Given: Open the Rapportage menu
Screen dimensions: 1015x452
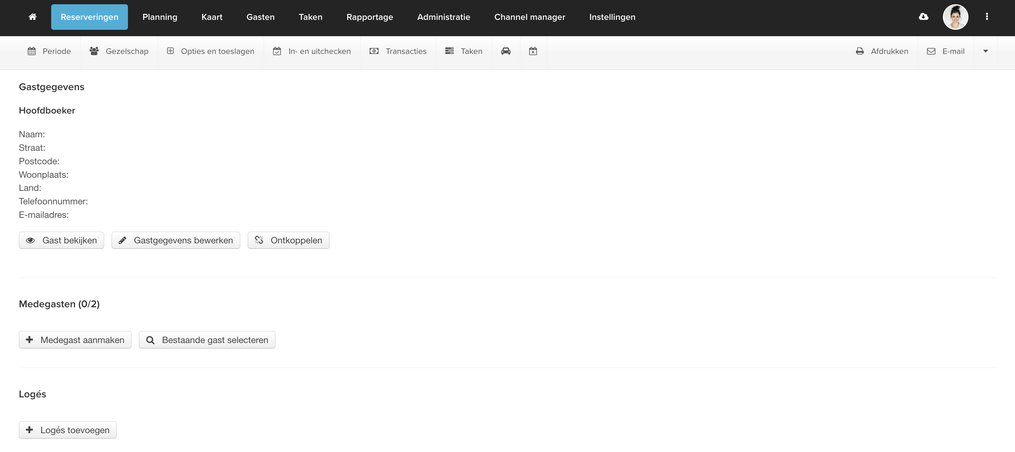Looking at the screenshot, I should (370, 17).
